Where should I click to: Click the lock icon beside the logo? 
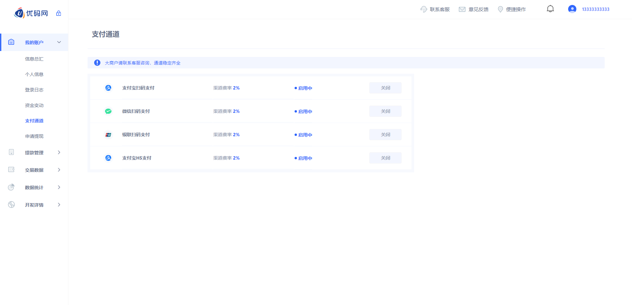click(59, 13)
